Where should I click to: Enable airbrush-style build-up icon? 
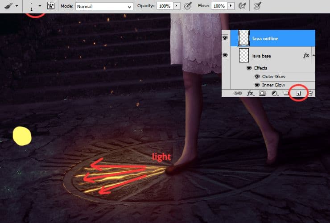click(243, 6)
